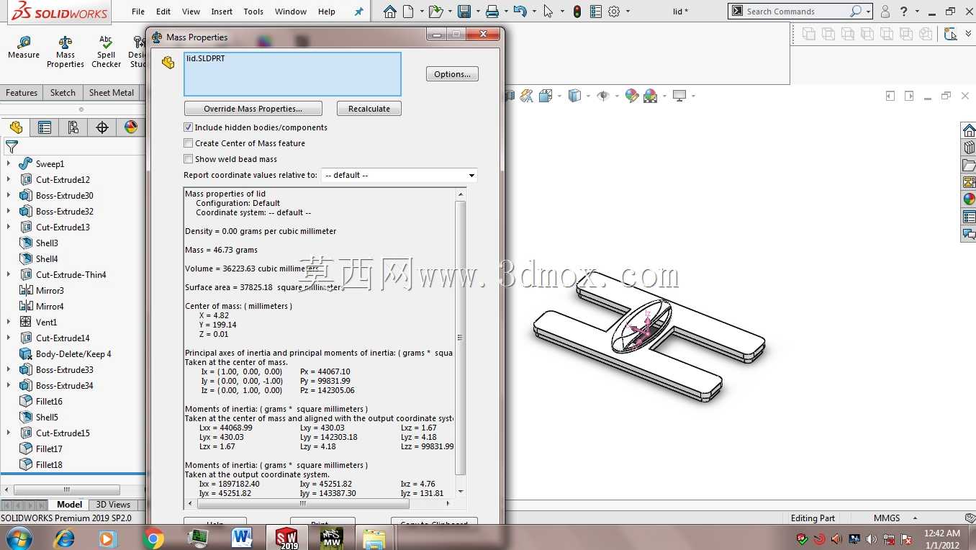
Task: Switch to the 3D Views tab
Action: click(x=113, y=505)
